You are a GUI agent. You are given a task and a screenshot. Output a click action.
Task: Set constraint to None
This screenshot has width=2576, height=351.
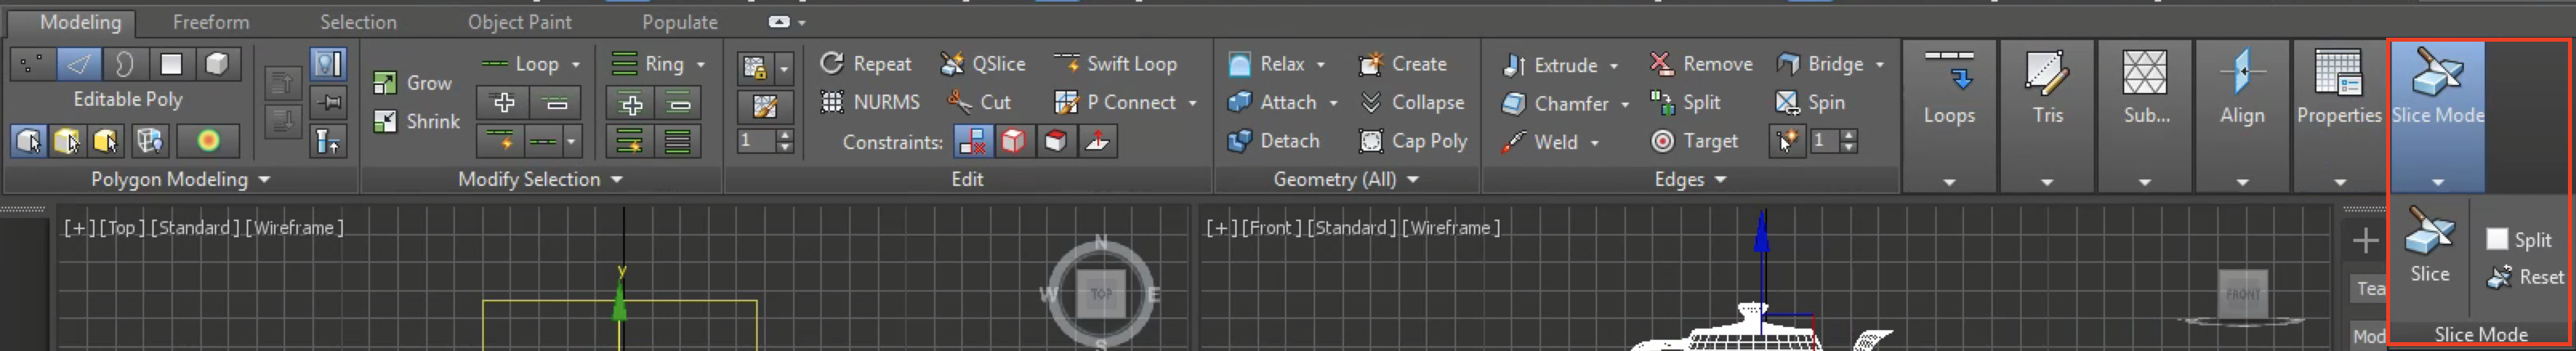pos(972,141)
